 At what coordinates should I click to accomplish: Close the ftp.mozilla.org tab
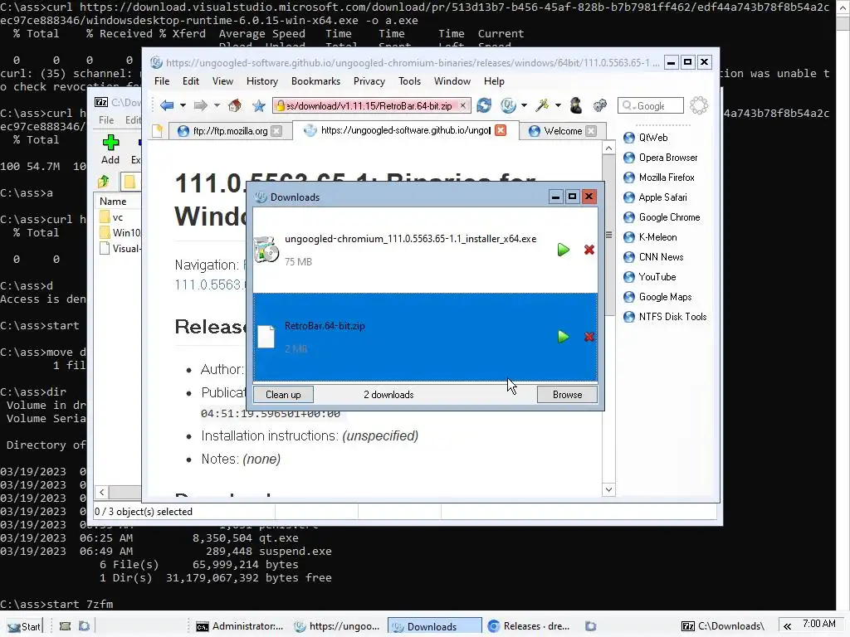point(276,131)
